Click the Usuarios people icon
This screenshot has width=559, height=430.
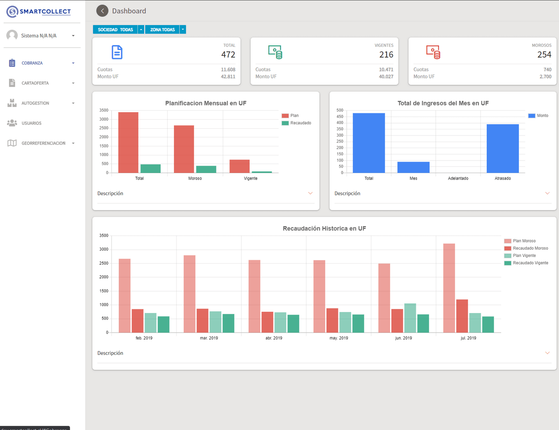click(x=12, y=123)
